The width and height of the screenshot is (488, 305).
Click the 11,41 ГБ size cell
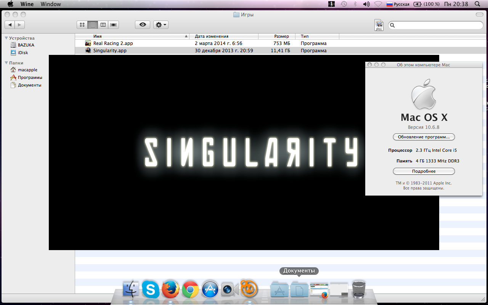(x=280, y=51)
